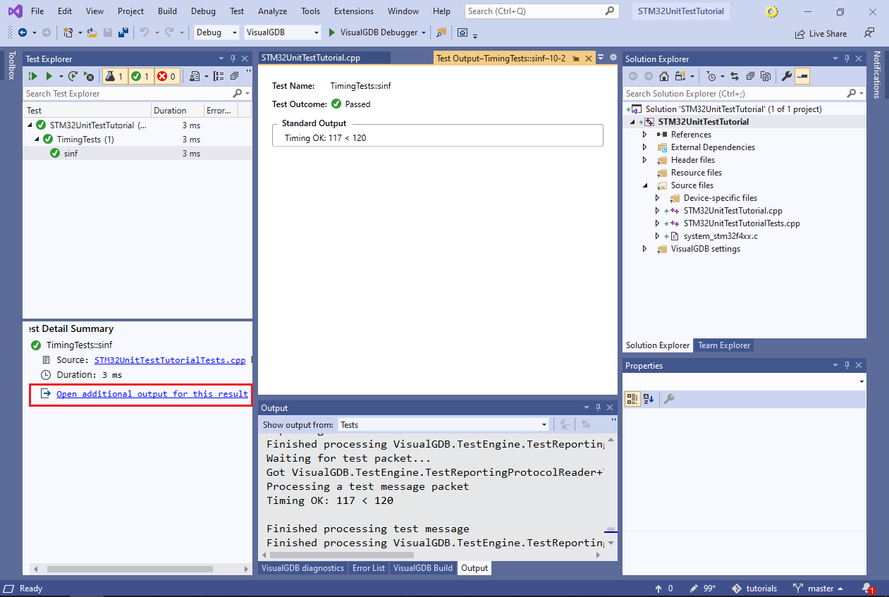Open the VisualGDB diagnostics tab
This screenshot has width=889, height=597.
(303, 568)
